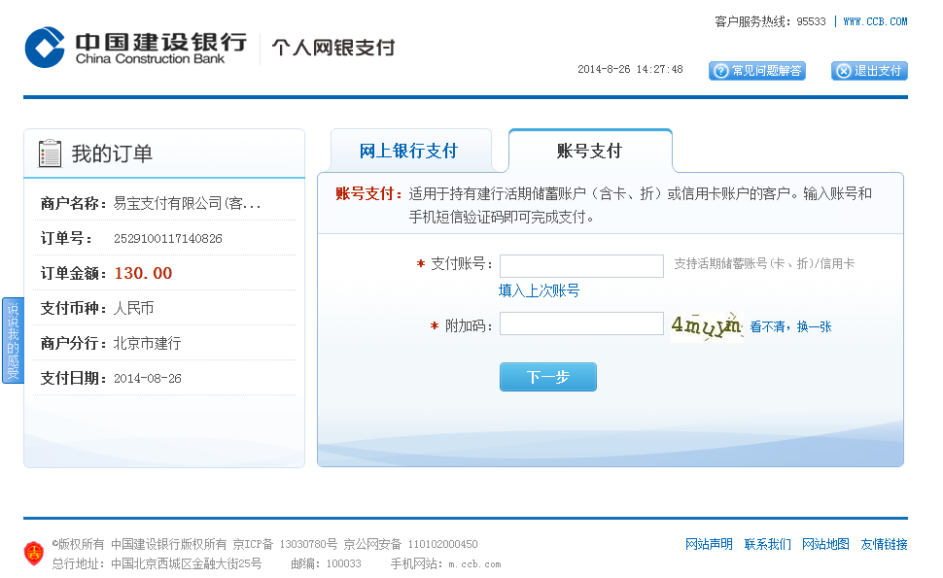Open the 说说我的感受 feedback side tab
This screenshot has height=578, width=943.
13,340
